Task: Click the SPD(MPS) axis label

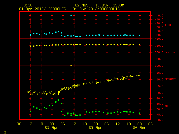Action: (171, 79)
